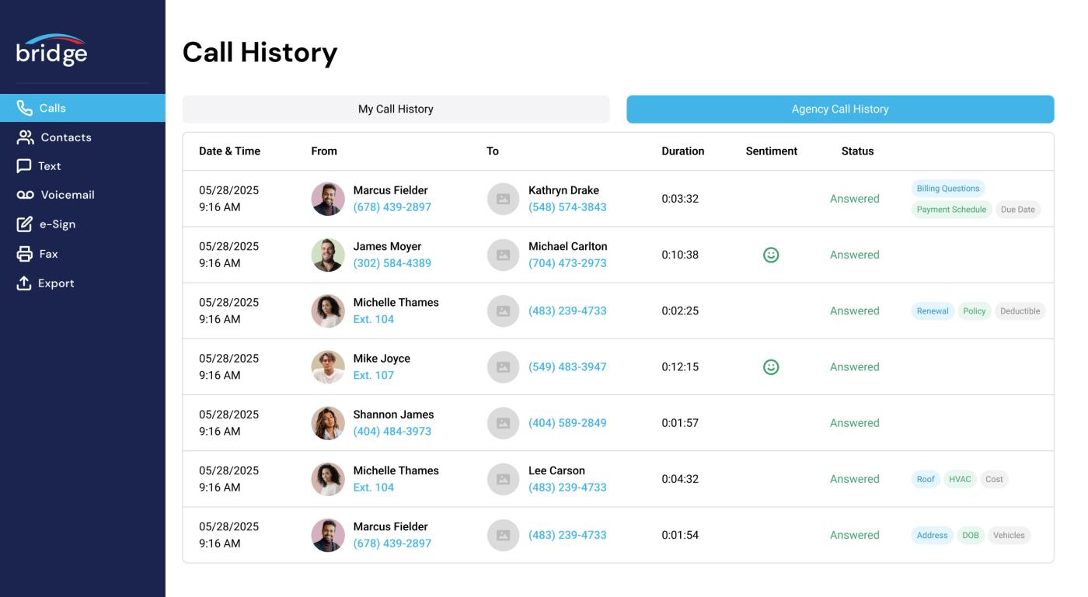Click the bridge logo at the top left
Screen dimensions: 1088x597
[52, 50]
